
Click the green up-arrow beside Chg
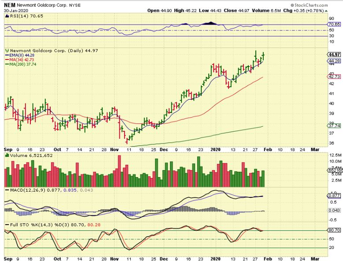pyautogui.click(x=326, y=11)
